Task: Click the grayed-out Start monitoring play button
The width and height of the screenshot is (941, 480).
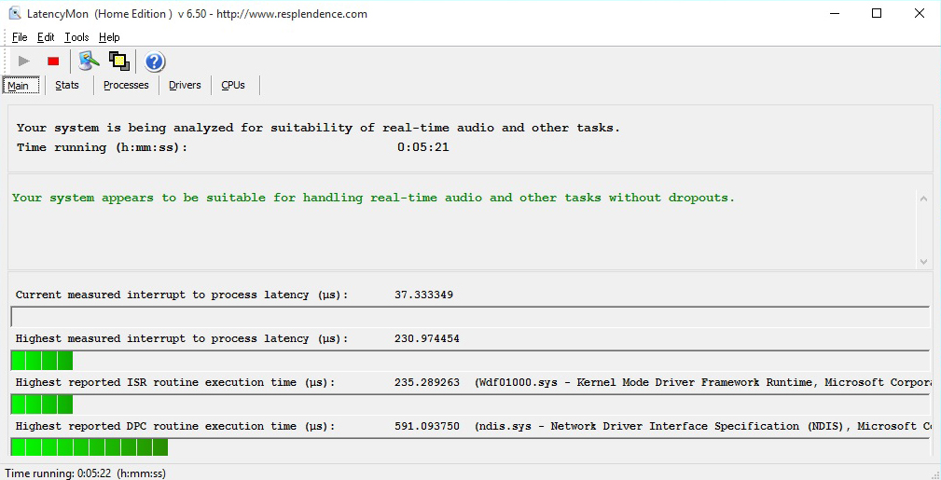Action: (x=24, y=62)
